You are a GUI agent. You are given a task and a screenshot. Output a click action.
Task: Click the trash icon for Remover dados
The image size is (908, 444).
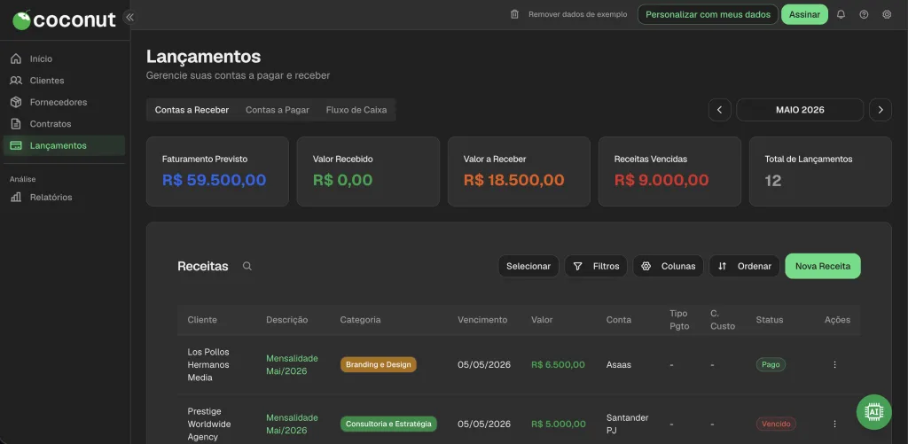(514, 14)
